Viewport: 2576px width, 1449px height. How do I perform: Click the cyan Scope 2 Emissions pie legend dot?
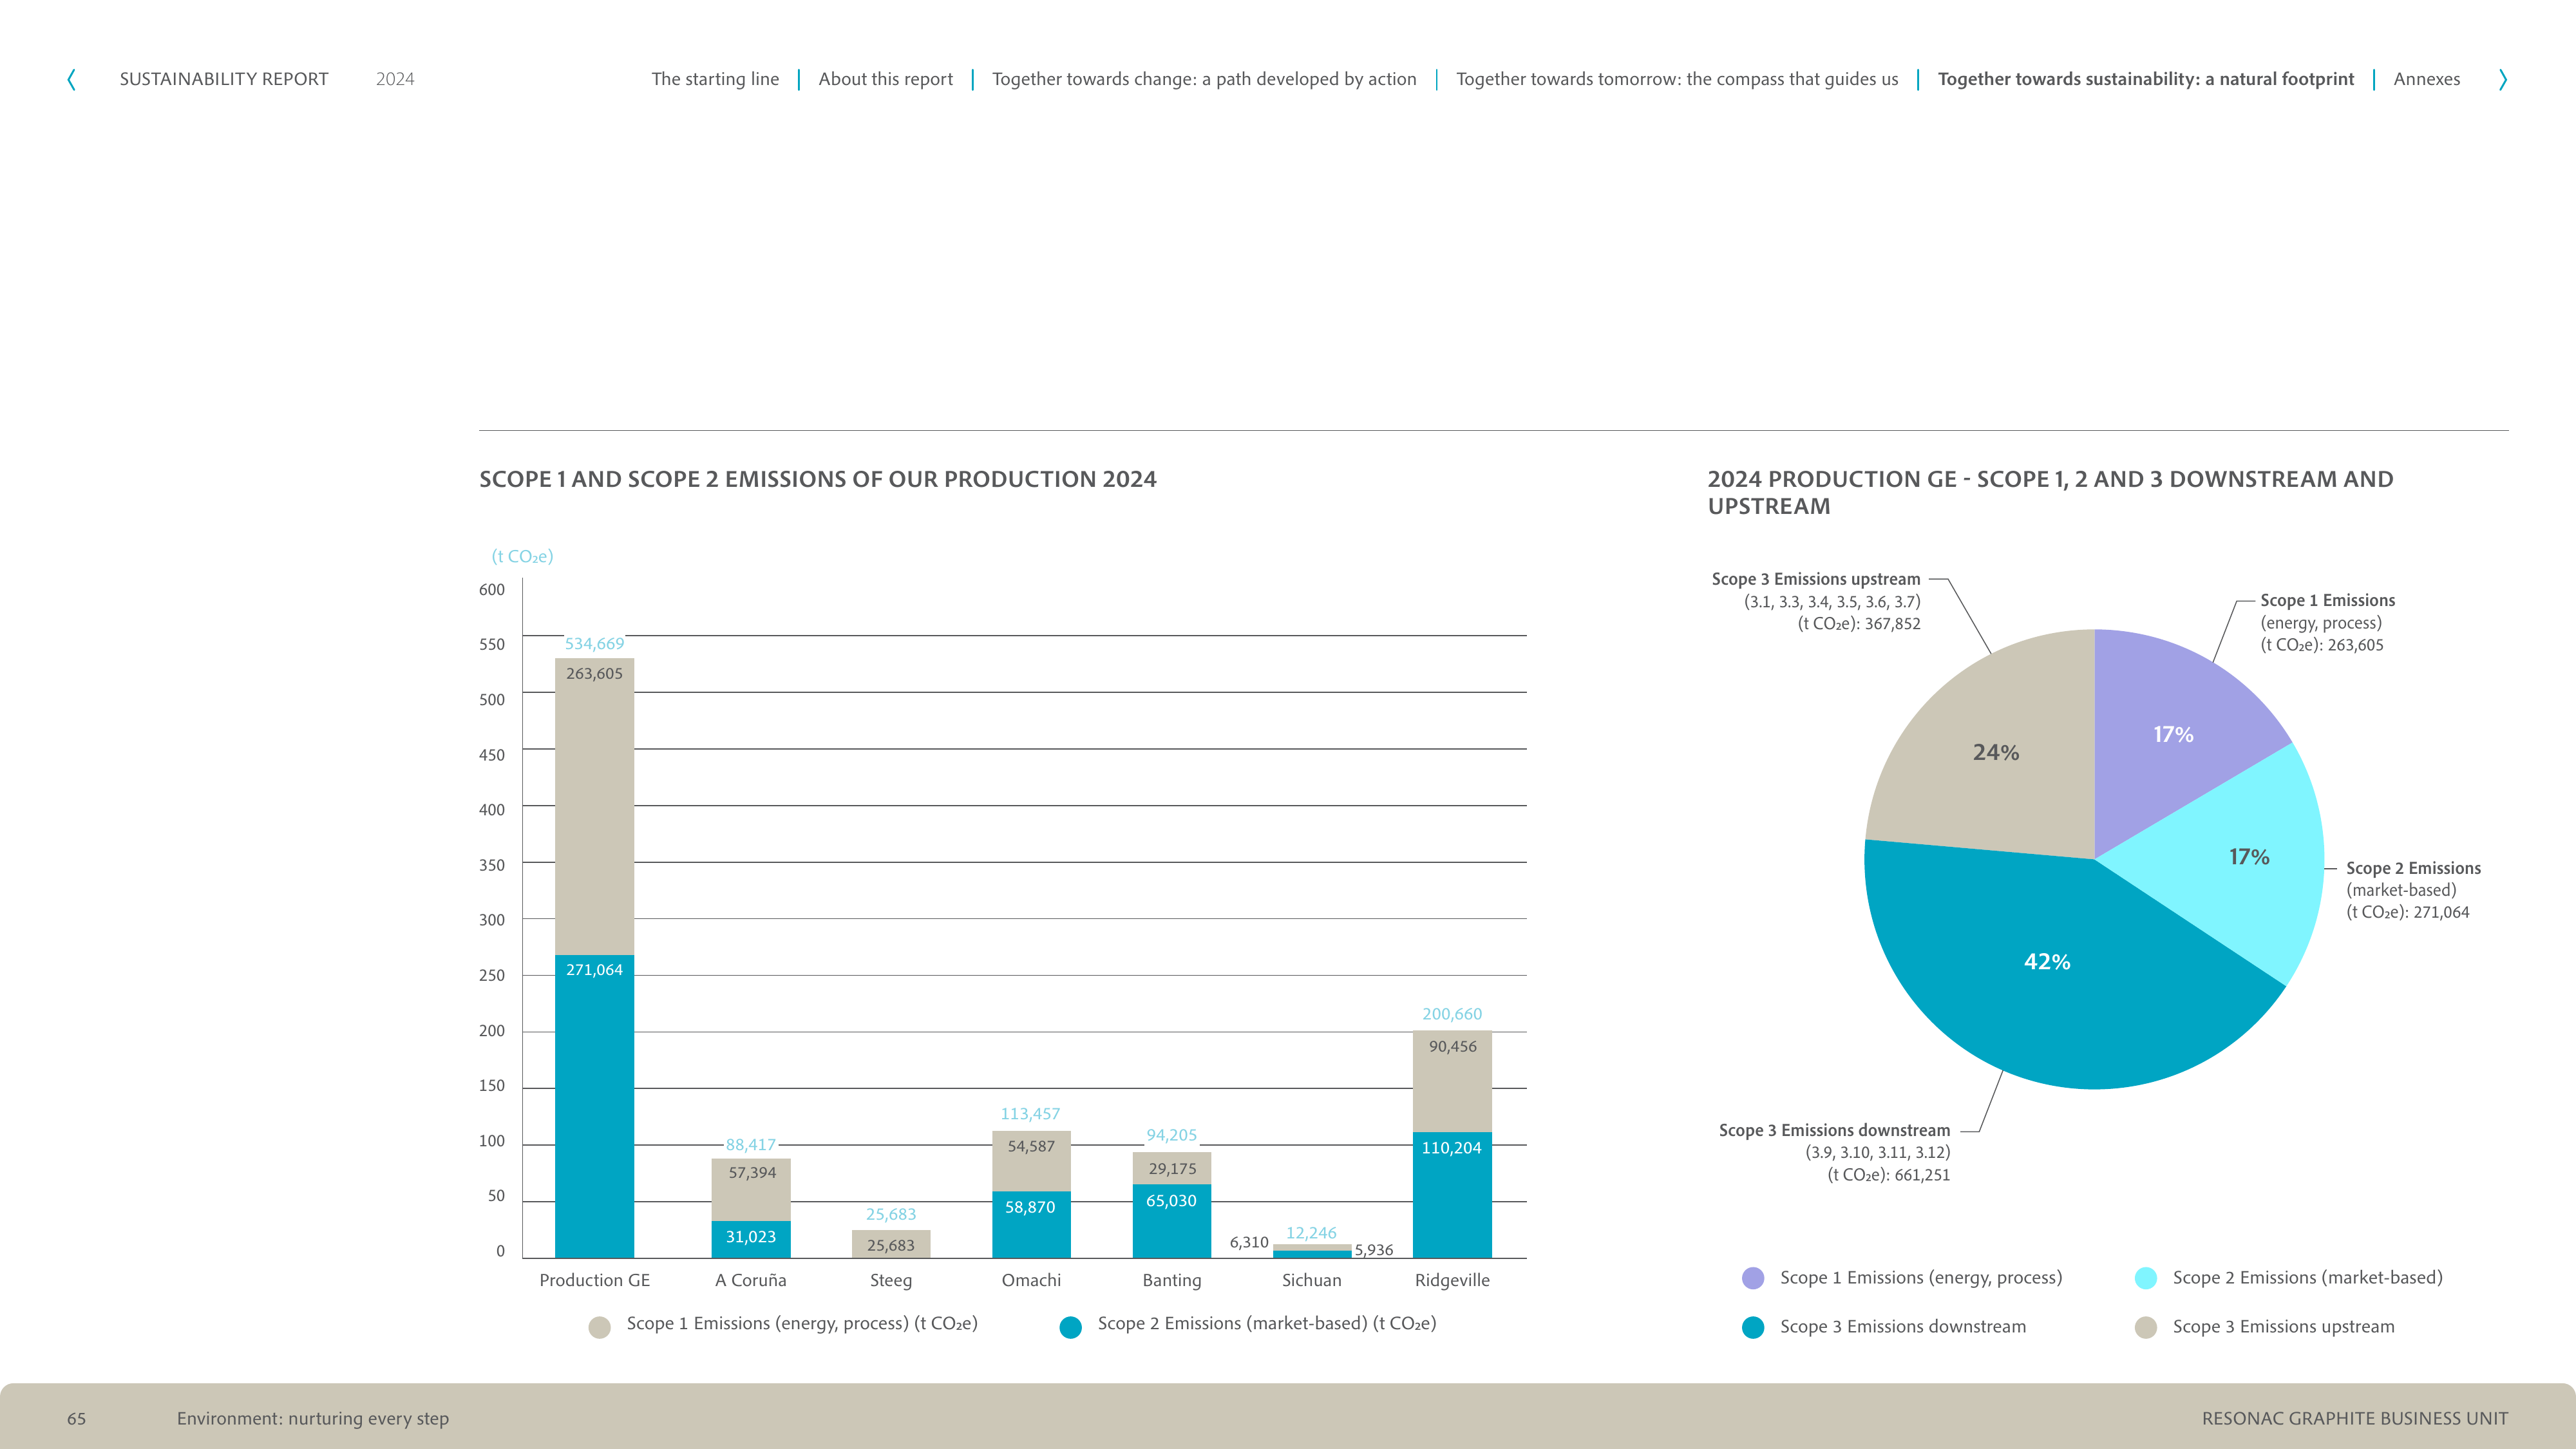point(2146,1278)
